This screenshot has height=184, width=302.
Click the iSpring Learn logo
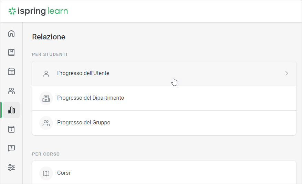pyautogui.click(x=38, y=11)
